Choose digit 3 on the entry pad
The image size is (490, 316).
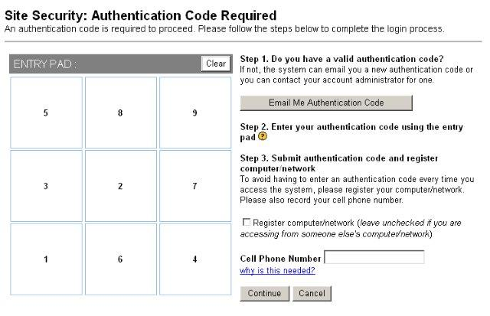46,186
